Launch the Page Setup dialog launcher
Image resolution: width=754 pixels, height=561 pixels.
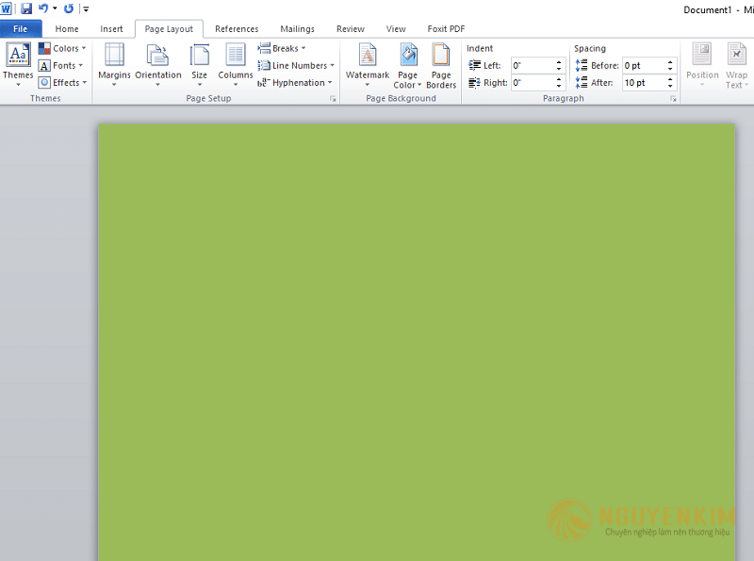(332, 98)
